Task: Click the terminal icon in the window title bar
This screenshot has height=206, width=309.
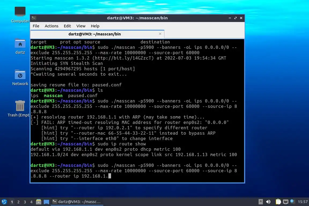Action: pyautogui.click(x=34, y=18)
